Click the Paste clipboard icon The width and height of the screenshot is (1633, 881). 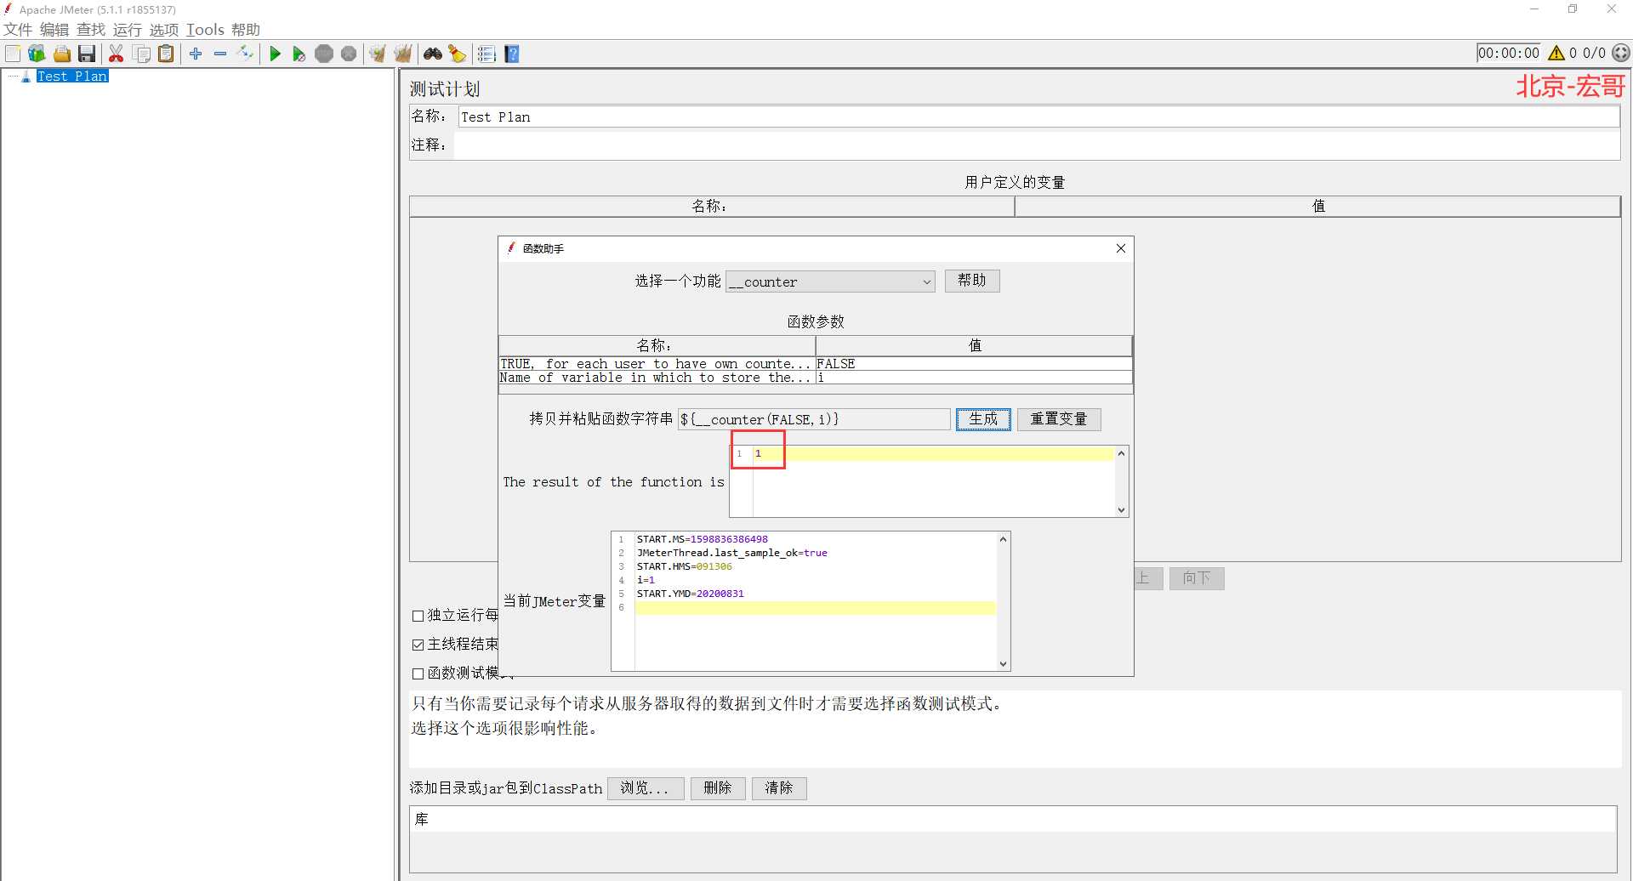(x=167, y=54)
